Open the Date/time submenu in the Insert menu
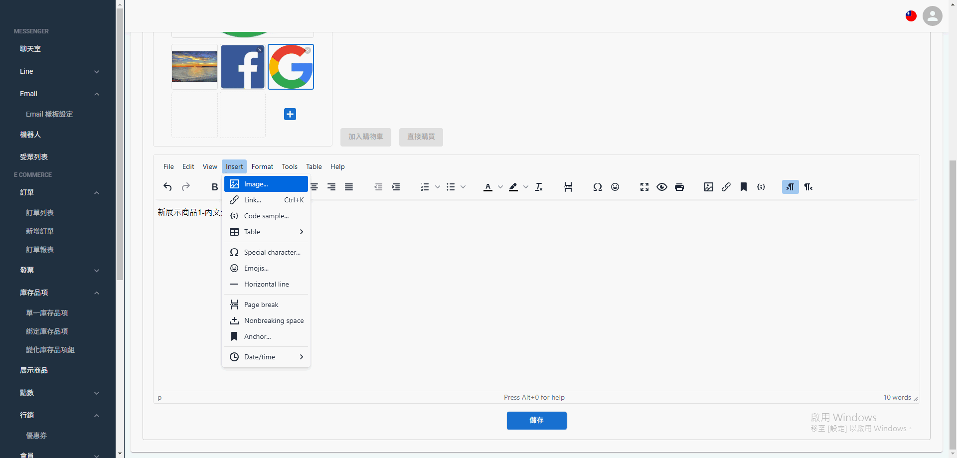The height and width of the screenshot is (458, 957). pyautogui.click(x=266, y=357)
